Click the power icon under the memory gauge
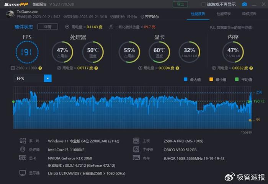Image resolution: width=268 pixels, height=184 pixels. pos(214,68)
